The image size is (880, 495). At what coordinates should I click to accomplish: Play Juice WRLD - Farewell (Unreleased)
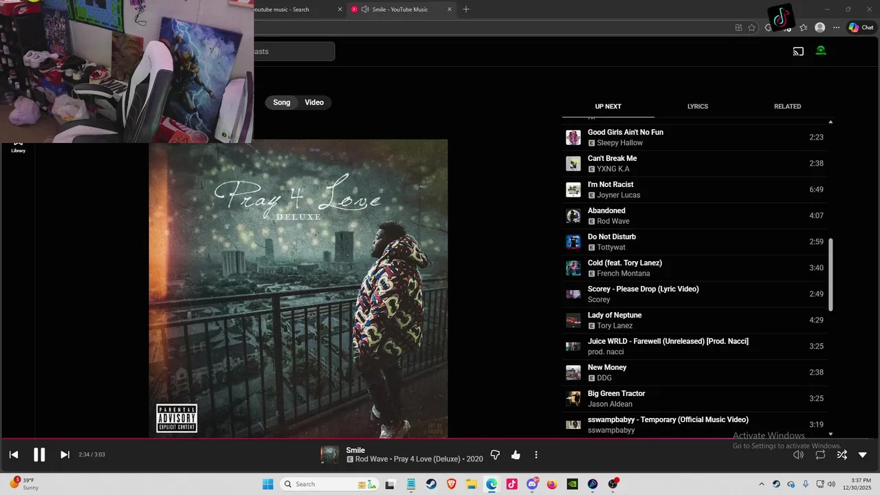tap(695, 346)
